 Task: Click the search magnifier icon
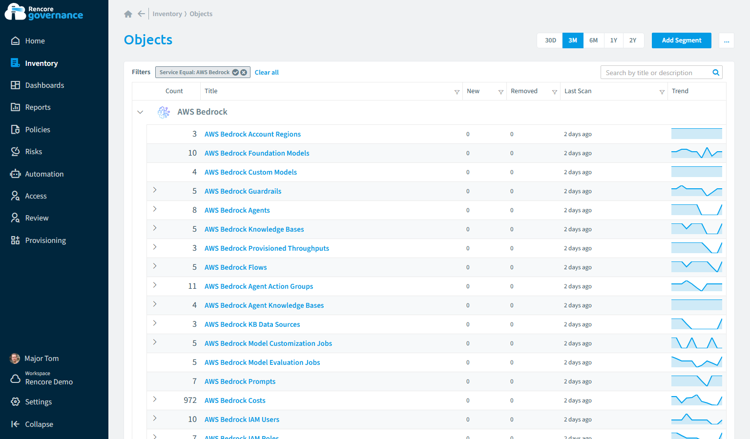coord(716,73)
